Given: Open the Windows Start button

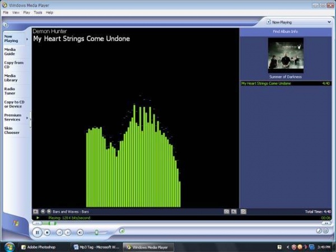Looking at the screenshot, I should point(9,247).
